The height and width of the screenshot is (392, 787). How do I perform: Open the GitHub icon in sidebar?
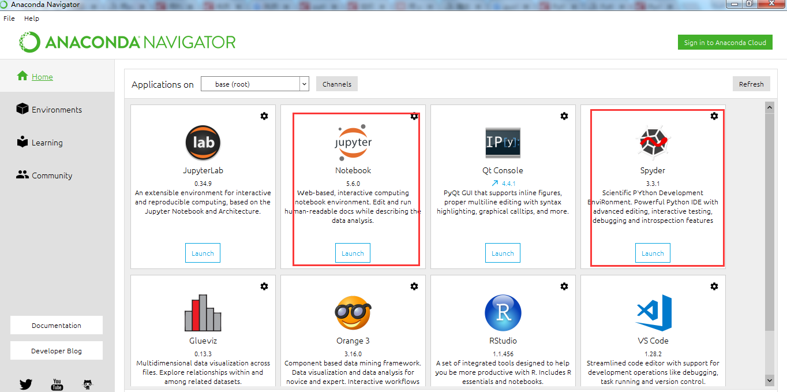pos(88,384)
